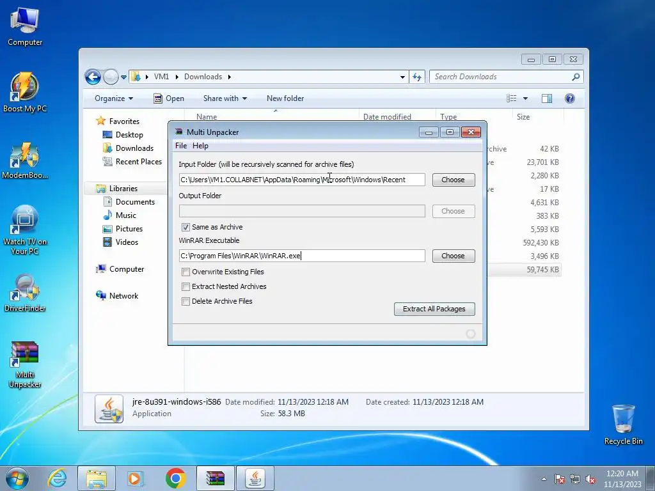
Task: Click Explorer forward navigation arrow
Action: (x=111, y=77)
